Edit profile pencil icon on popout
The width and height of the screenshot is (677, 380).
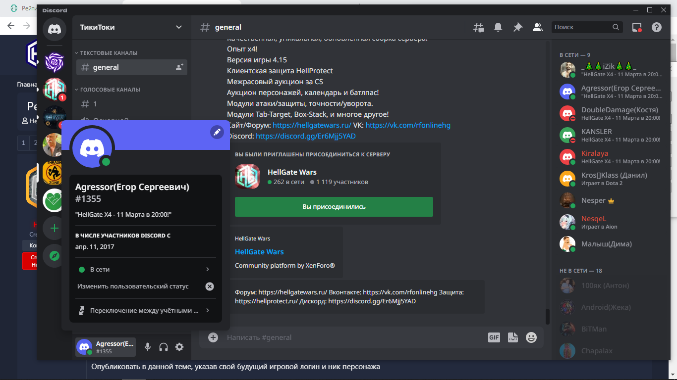[x=217, y=132]
